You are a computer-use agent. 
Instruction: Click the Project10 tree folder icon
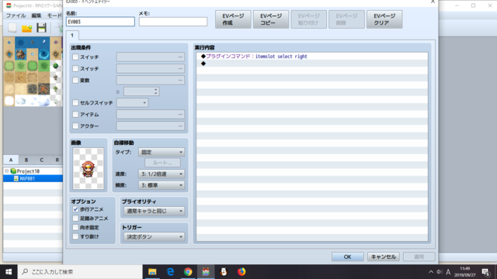pos(13,171)
